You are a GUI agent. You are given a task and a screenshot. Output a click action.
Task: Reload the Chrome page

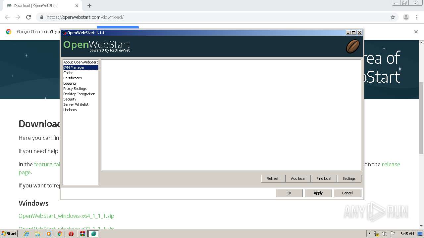pos(28,17)
